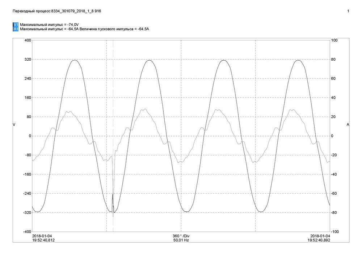Click the A axis label on the right
The image size is (362, 255).
347,125
